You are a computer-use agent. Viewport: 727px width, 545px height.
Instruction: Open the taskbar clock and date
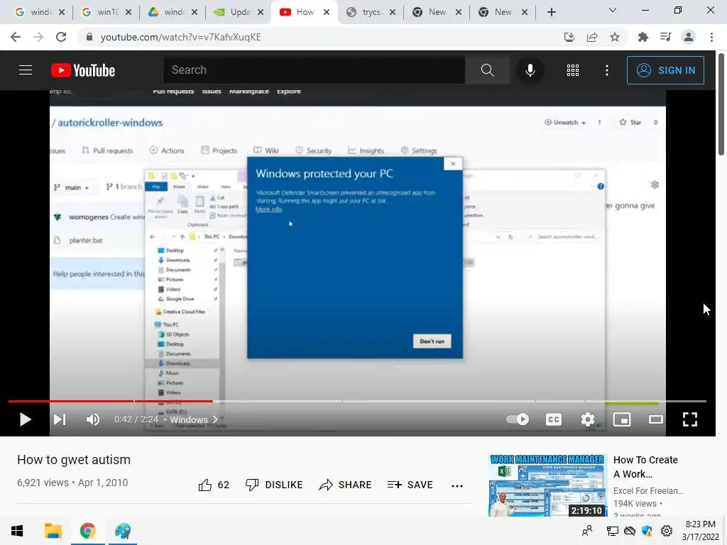700,531
